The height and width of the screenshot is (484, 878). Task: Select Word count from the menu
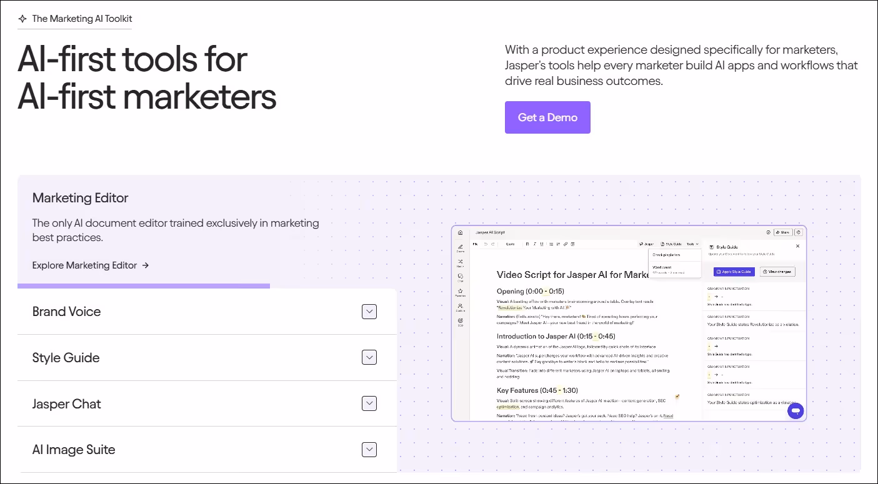pos(662,267)
